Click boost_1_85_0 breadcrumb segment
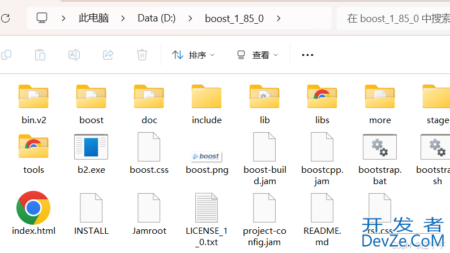Screen dimensions: 450x253 [x=234, y=19]
